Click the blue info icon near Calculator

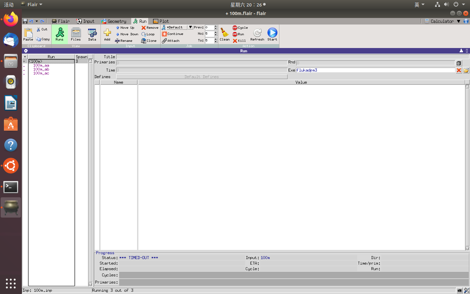pyautogui.click(x=466, y=21)
